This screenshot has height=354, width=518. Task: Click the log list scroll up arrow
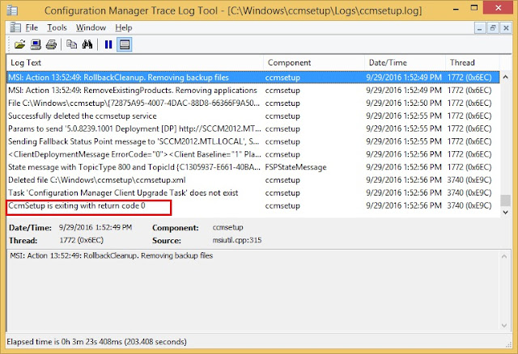point(505,78)
